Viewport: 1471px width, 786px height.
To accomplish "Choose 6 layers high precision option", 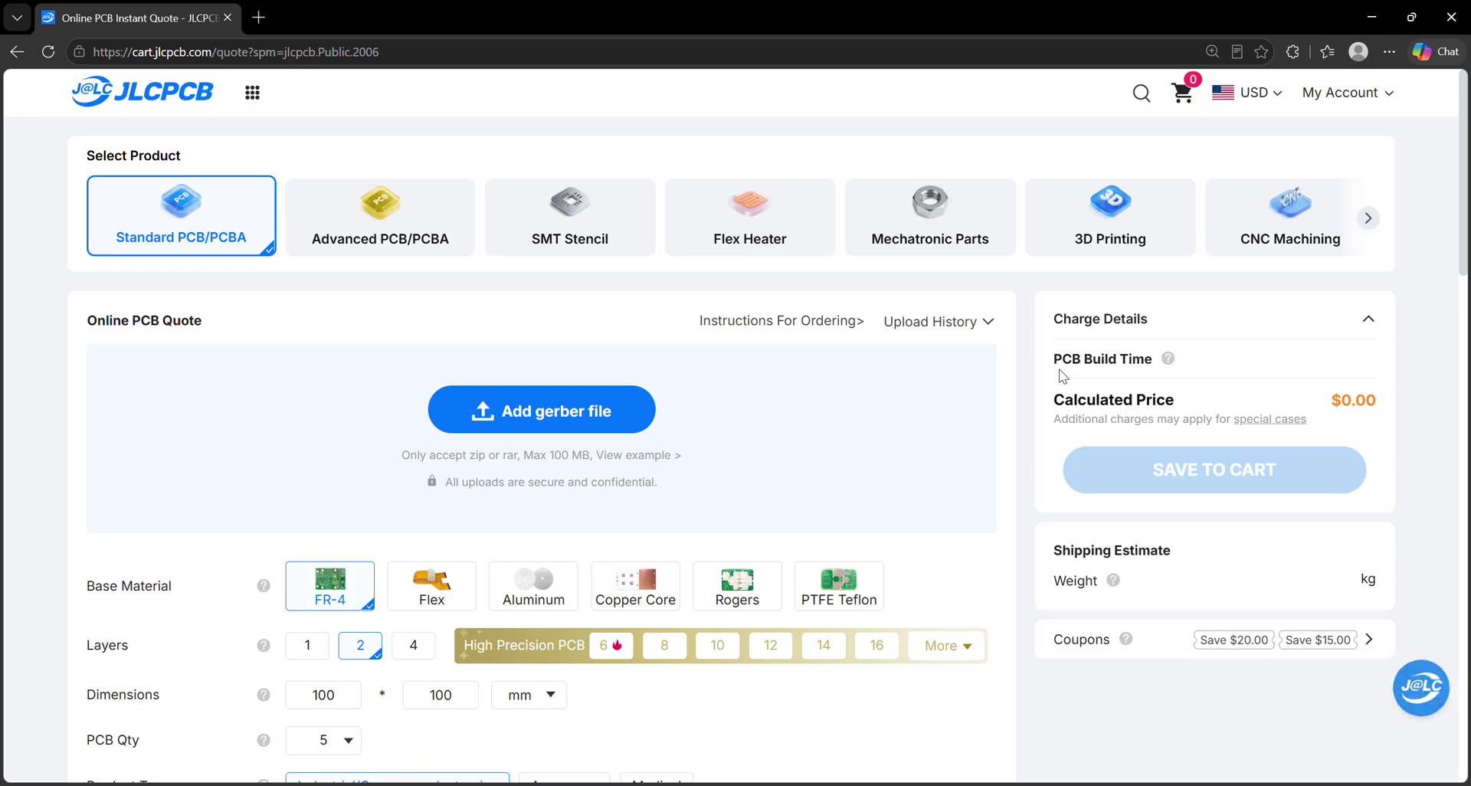I will [611, 646].
